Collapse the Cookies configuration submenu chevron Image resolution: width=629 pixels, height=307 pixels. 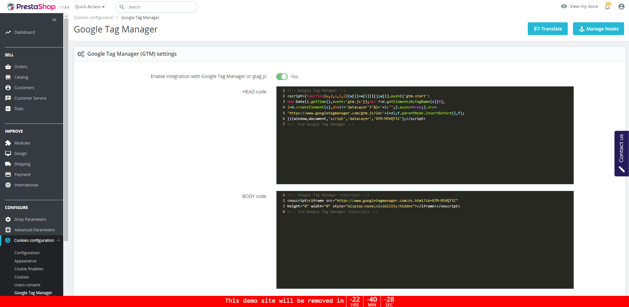pyautogui.click(x=59, y=240)
